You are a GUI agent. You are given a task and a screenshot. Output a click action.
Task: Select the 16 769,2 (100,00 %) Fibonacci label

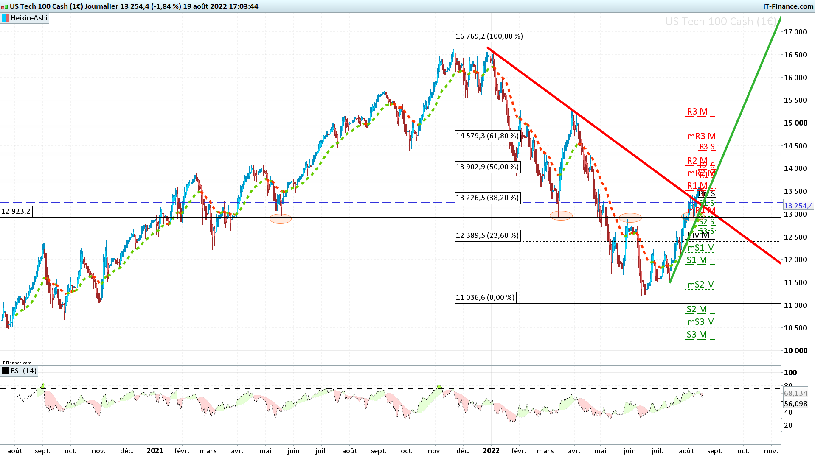coord(489,36)
